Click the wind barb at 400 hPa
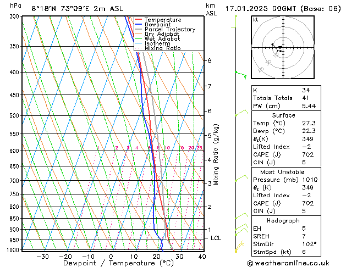This screenshot has width=346, height=267. (x=241, y=75)
